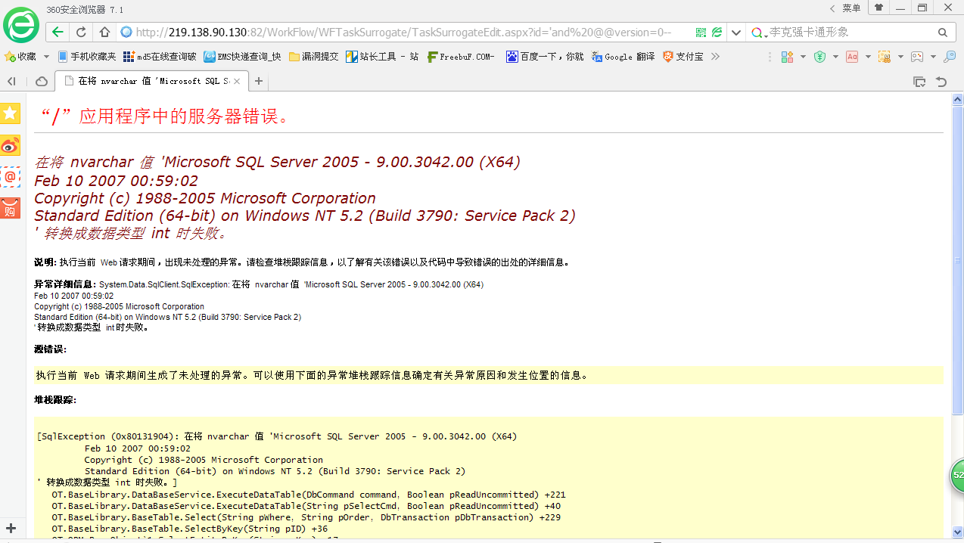
Task: Click the 异常详细信息: label
Action: pos(66,284)
